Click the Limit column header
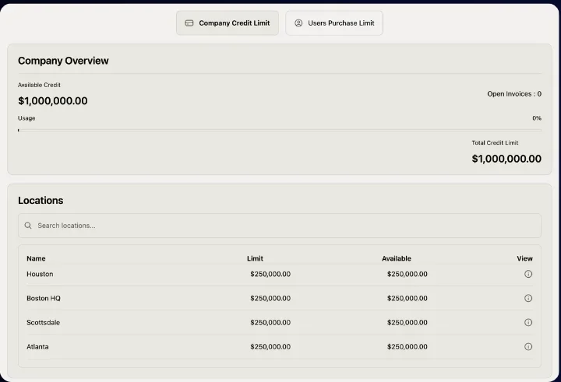561x382 pixels. [x=255, y=258]
